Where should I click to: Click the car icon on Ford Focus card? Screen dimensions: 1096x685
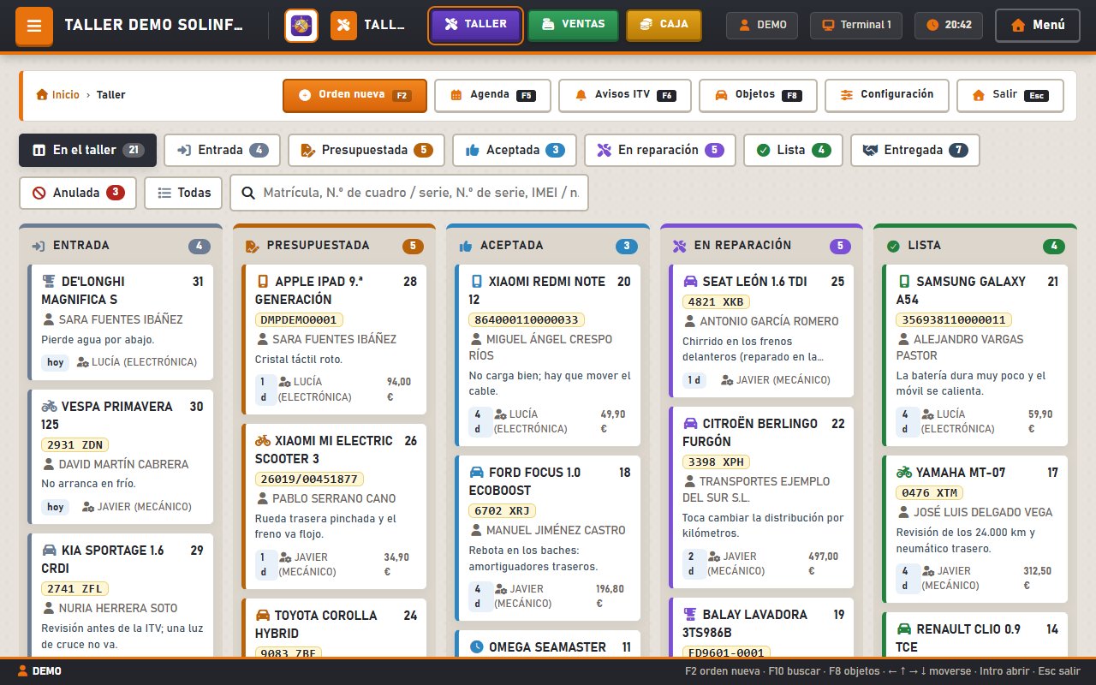[476, 473]
